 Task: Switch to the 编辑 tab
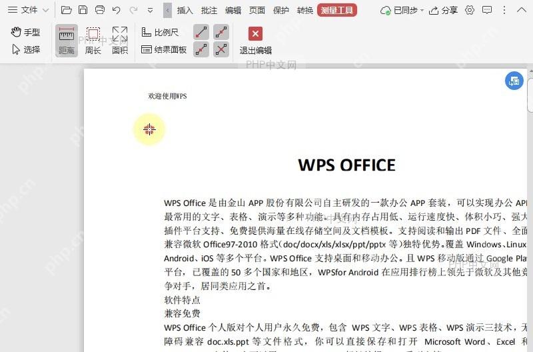point(233,11)
